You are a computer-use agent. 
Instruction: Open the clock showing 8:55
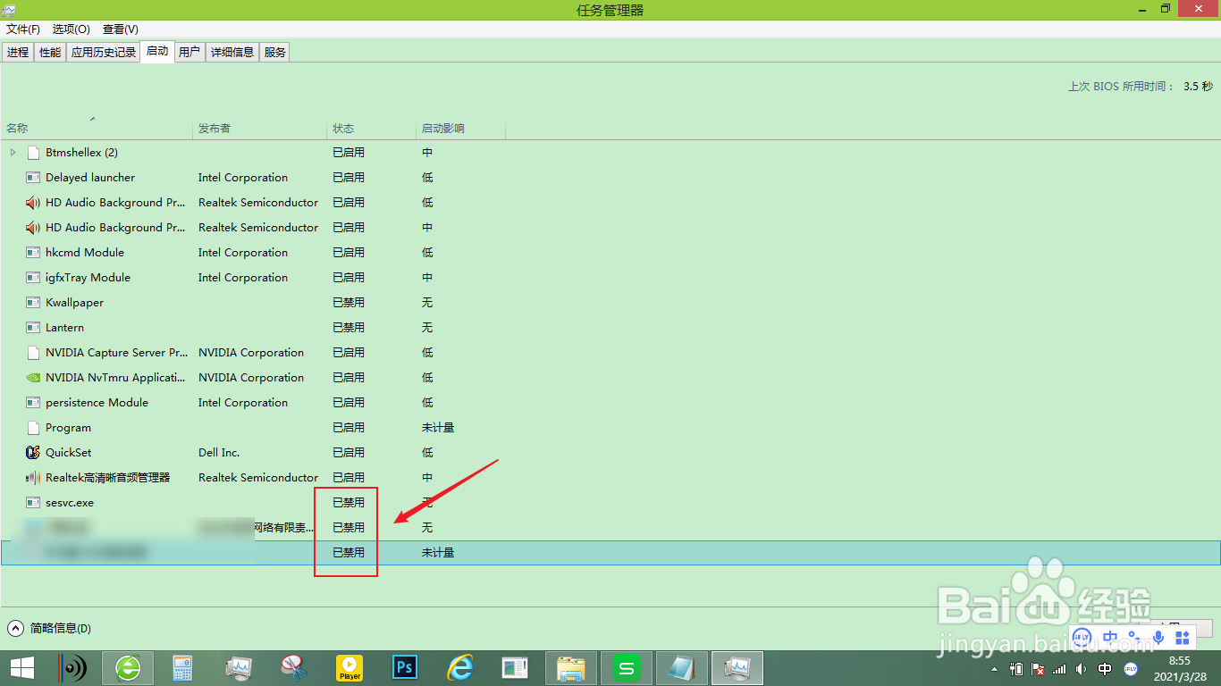coord(1180,668)
